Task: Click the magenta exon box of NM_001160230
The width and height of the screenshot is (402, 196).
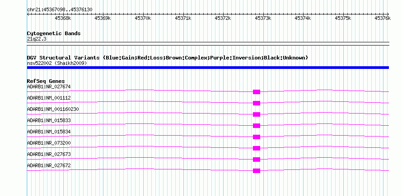Action: [x=257, y=114]
